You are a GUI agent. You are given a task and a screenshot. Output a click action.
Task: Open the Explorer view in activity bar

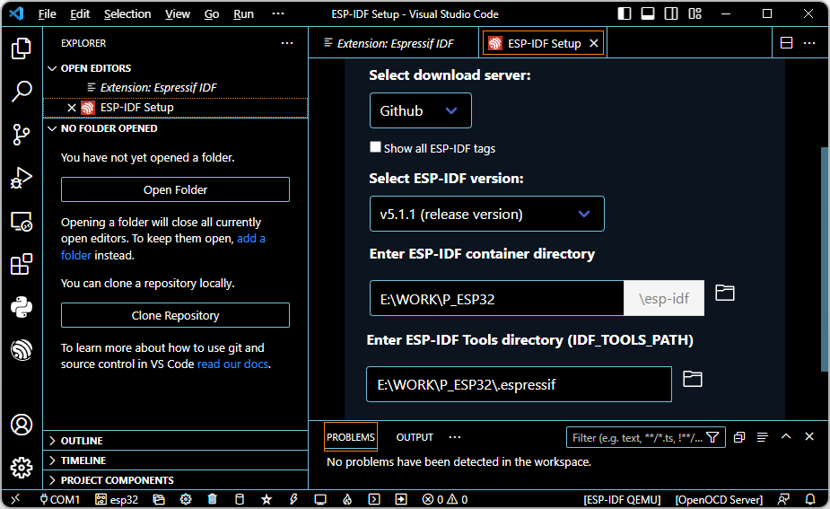tap(22, 48)
